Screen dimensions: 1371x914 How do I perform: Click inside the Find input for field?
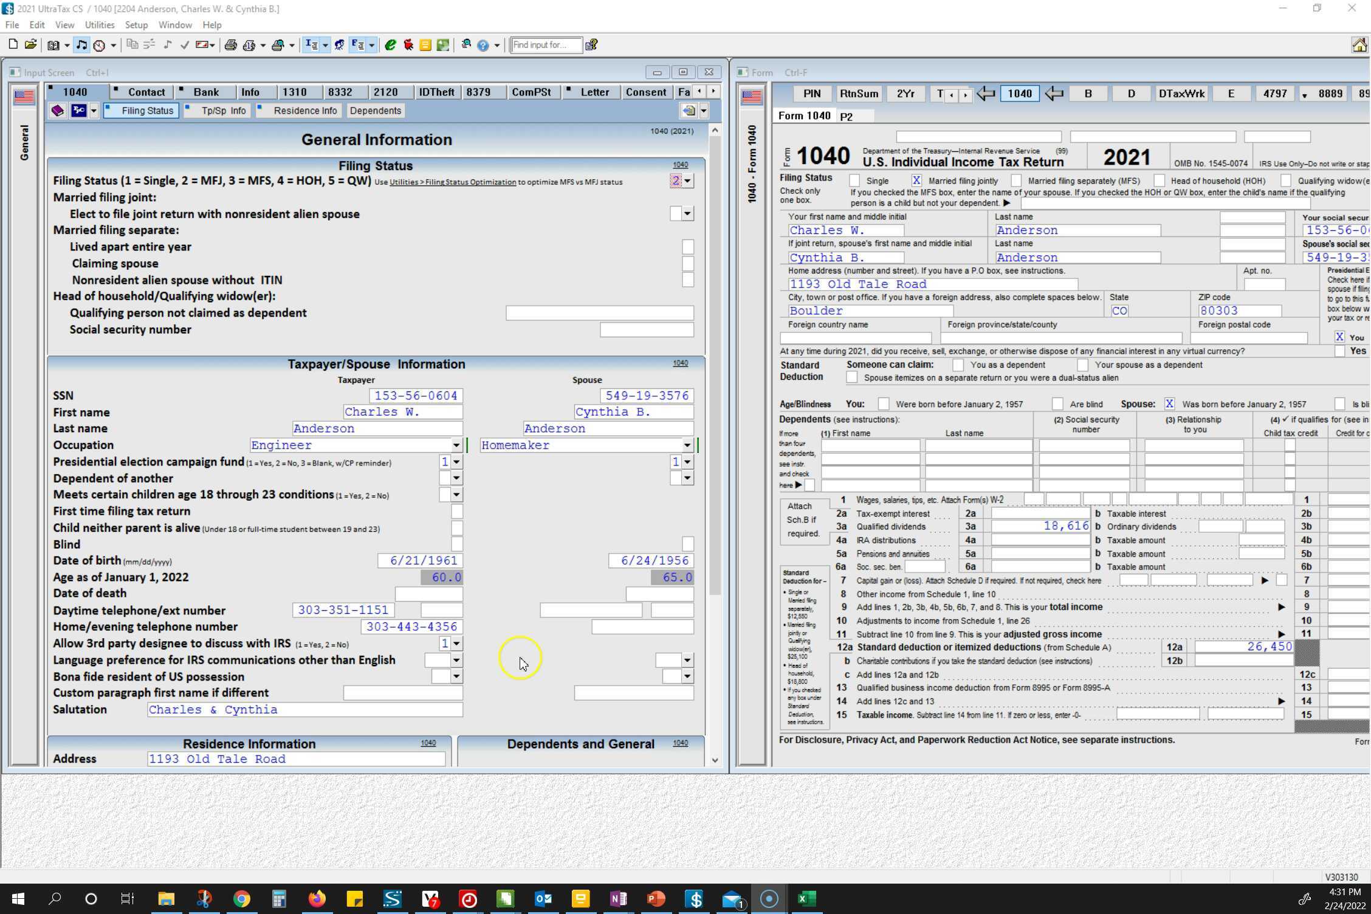[545, 44]
